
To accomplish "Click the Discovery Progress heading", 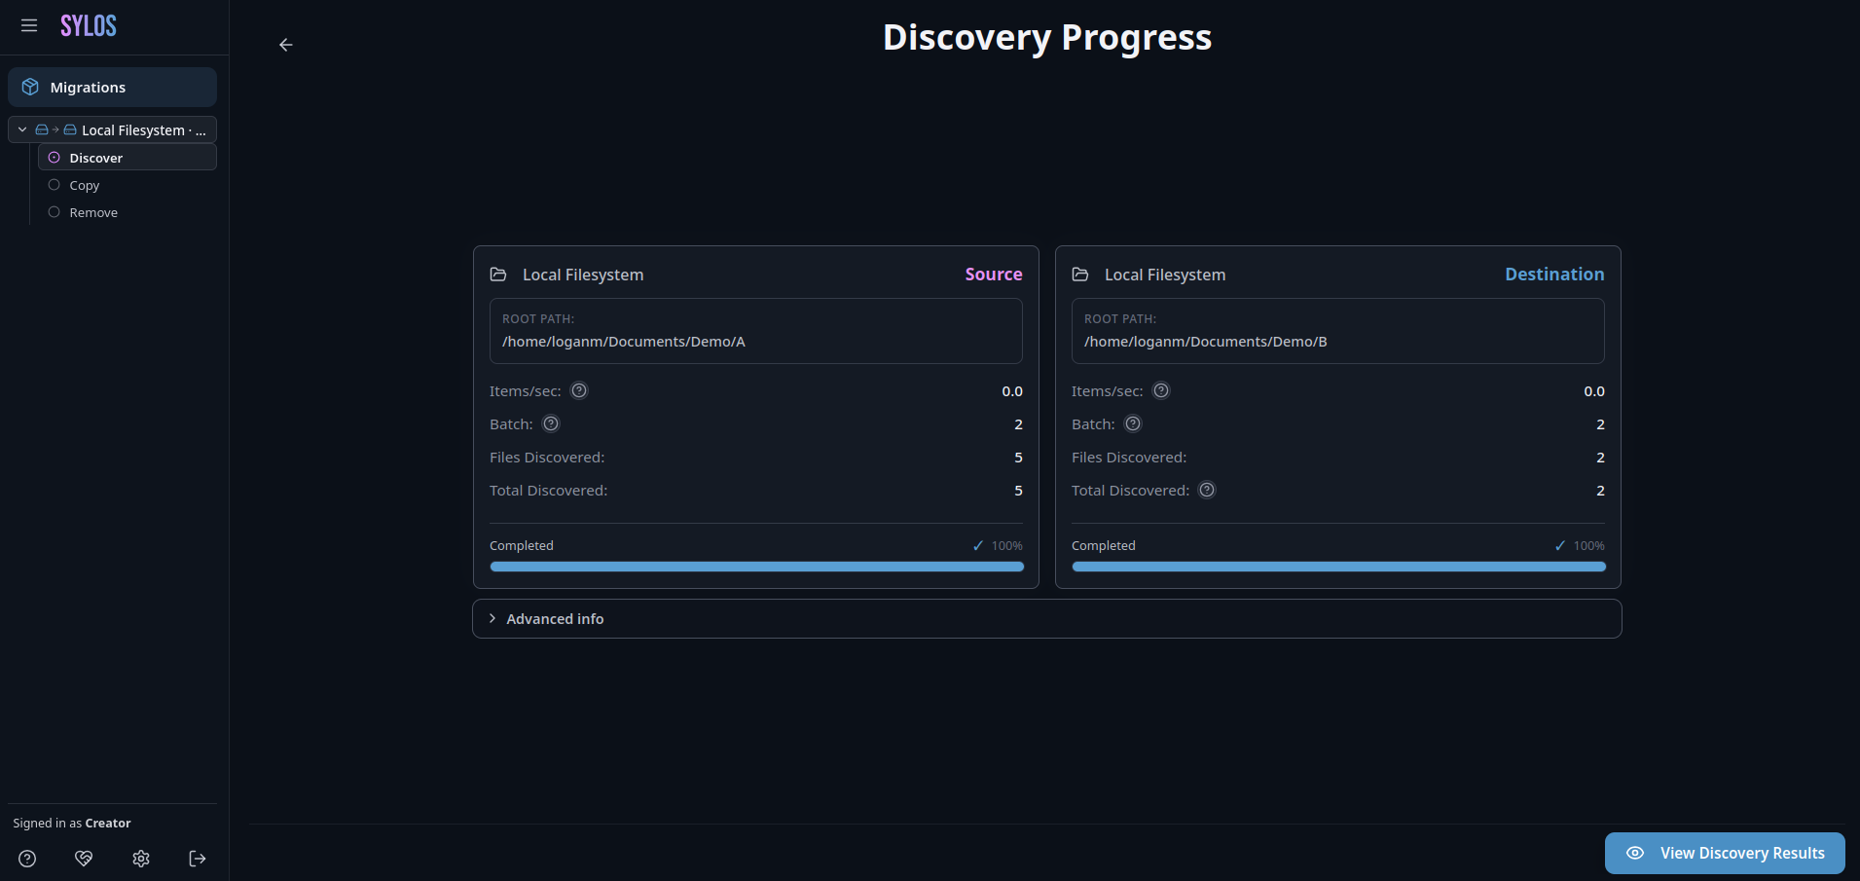I will click(x=1047, y=37).
